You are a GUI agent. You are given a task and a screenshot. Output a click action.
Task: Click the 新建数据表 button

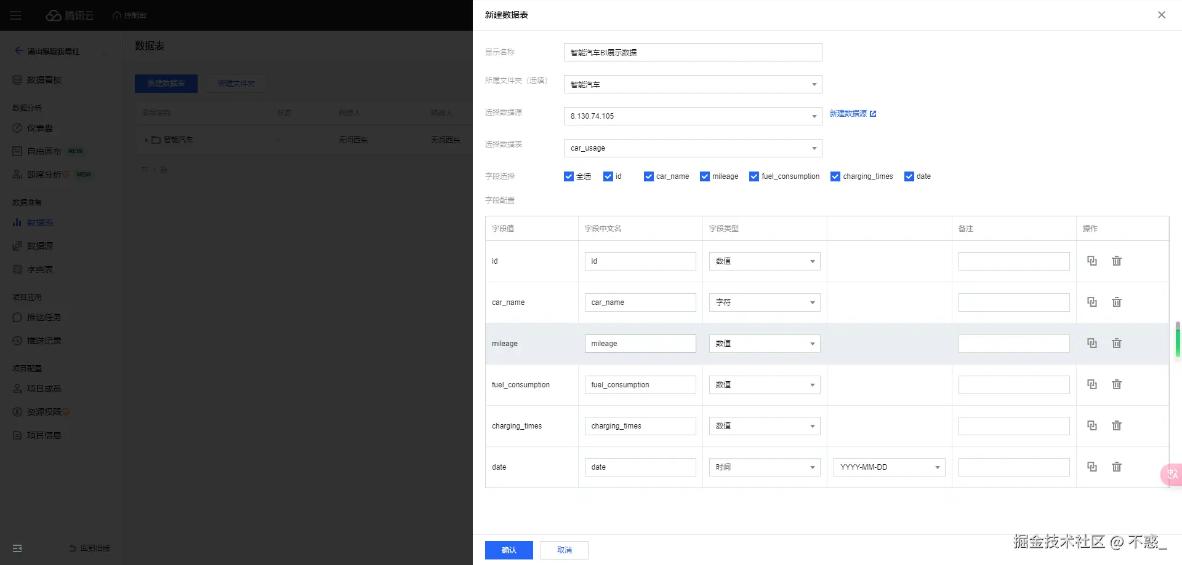pyautogui.click(x=166, y=84)
